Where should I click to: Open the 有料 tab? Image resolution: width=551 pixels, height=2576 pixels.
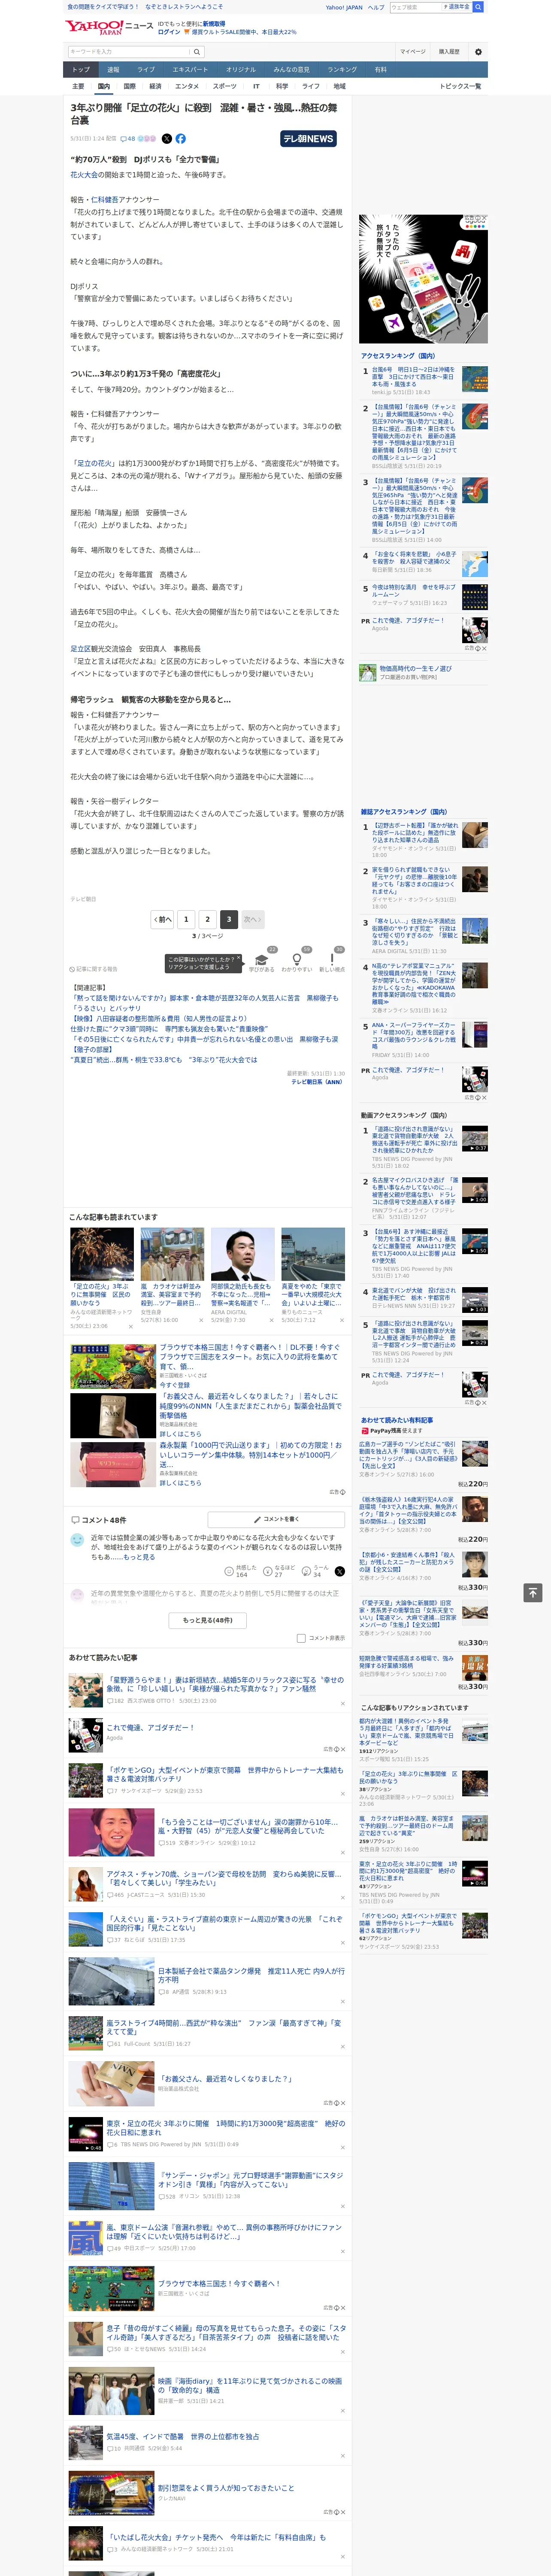(380, 70)
